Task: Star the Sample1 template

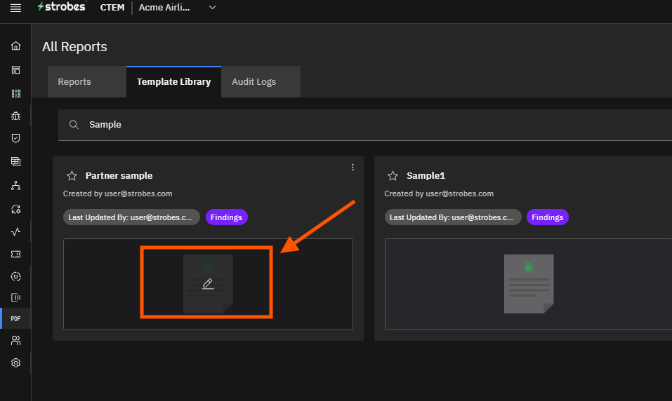Action: click(x=393, y=176)
